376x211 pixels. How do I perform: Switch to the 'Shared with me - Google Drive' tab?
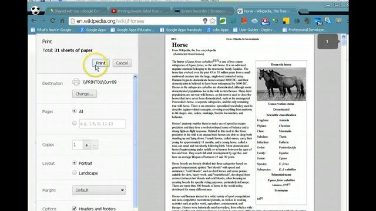click(77, 11)
